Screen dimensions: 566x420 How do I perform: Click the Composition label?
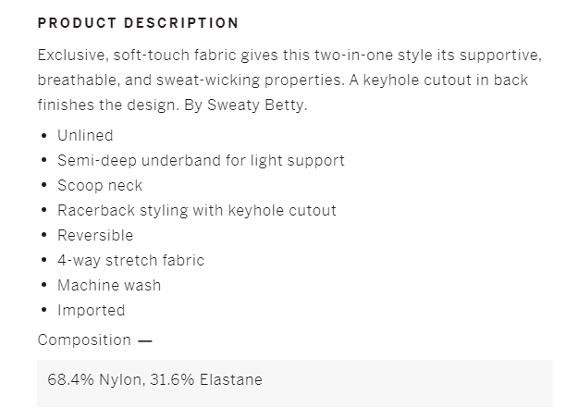84,340
